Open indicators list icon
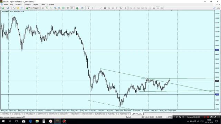Viewport: 221px width, 124px height. tap(77, 8)
